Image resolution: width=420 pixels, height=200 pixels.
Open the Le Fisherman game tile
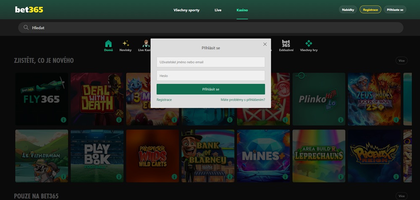pyautogui.click(x=42, y=156)
